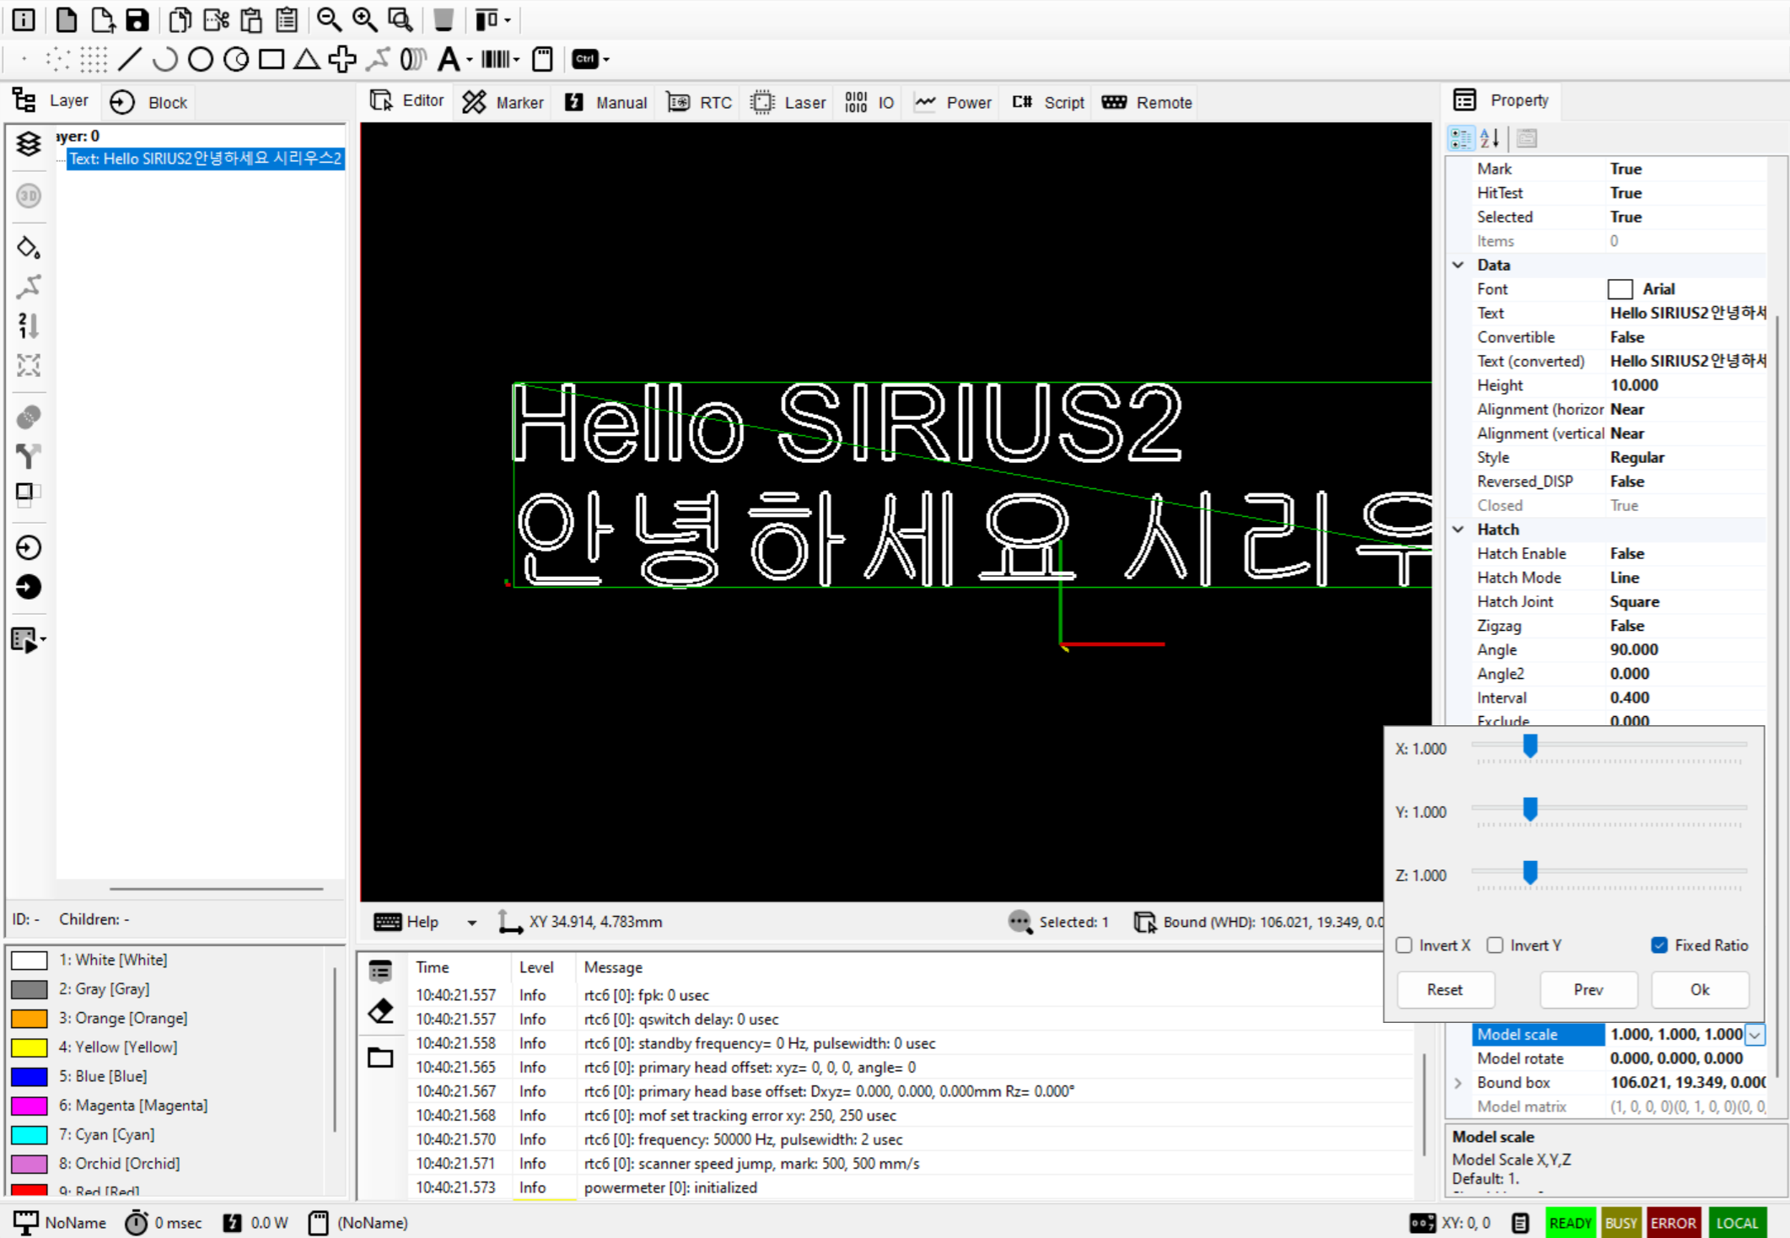The height and width of the screenshot is (1238, 1790).
Task: Open the Help dropdown arrow
Action: (472, 923)
